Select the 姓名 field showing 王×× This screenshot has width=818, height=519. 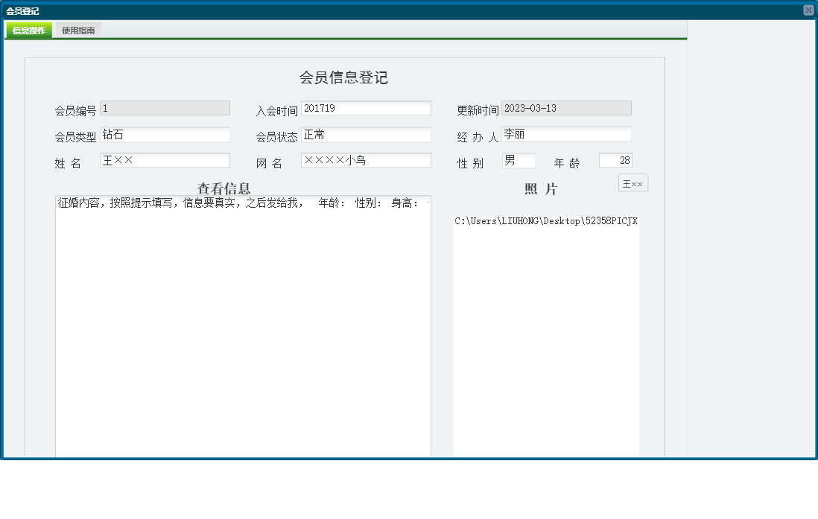tap(164, 159)
